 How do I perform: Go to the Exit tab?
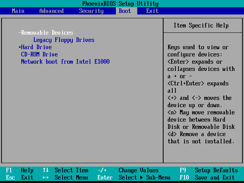[152, 11]
